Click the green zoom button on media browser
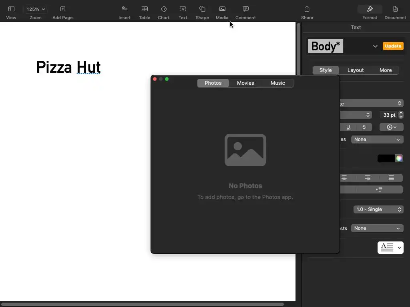 tap(167, 79)
